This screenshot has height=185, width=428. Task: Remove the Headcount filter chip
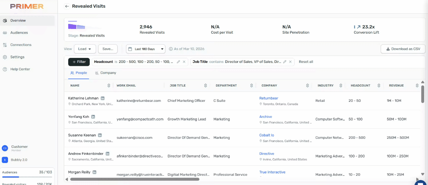(184, 62)
